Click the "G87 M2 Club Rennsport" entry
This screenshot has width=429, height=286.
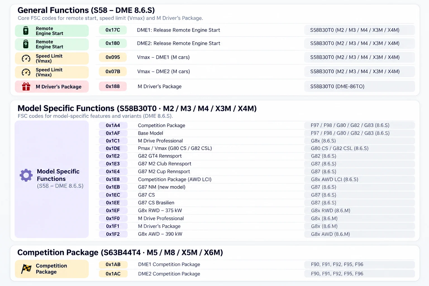[x=165, y=164]
